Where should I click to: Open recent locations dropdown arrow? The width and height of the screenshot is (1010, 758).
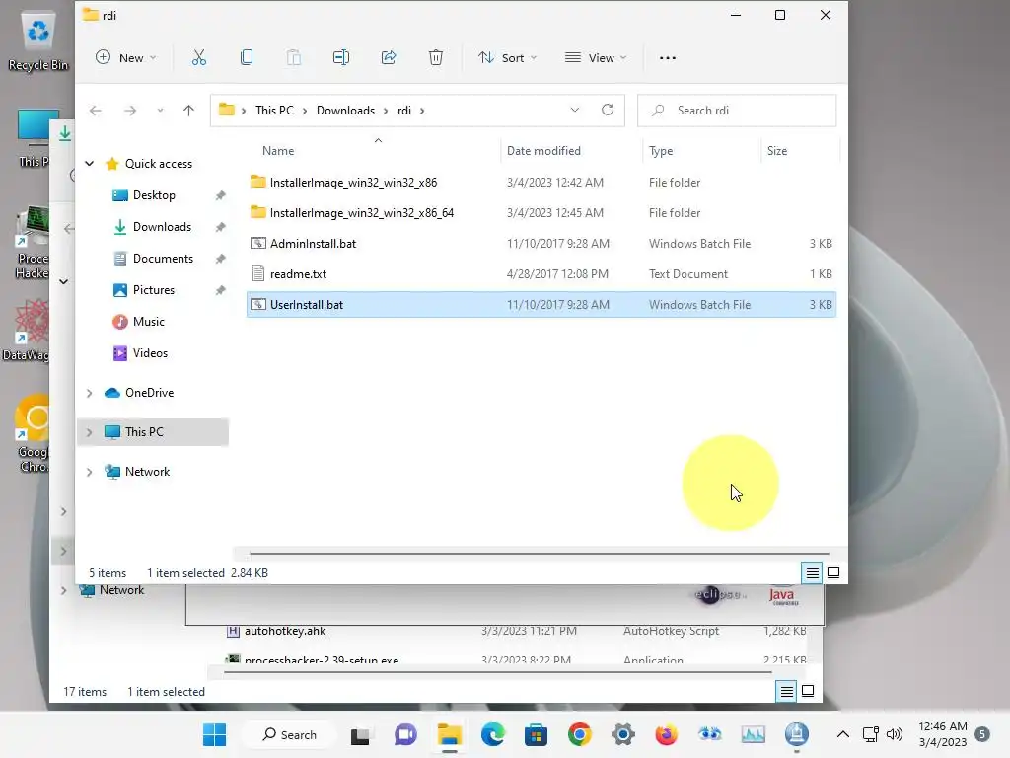click(x=160, y=111)
